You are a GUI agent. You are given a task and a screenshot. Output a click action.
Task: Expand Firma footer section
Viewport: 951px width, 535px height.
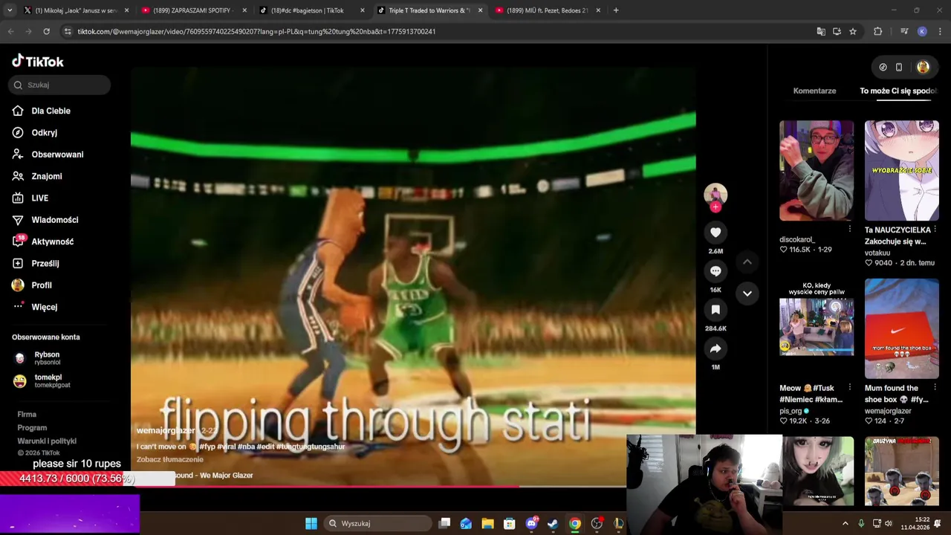[x=27, y=415]
